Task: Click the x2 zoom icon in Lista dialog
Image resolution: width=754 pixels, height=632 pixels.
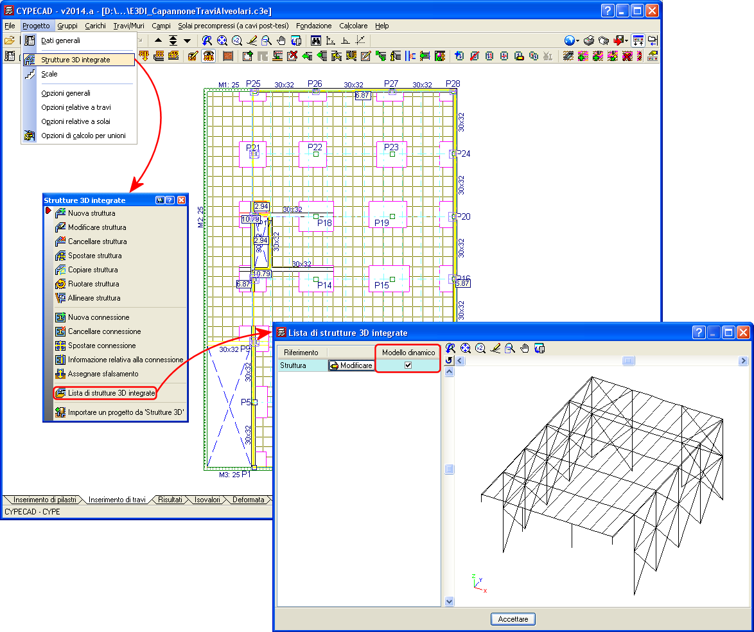Action: click(480, 348)
